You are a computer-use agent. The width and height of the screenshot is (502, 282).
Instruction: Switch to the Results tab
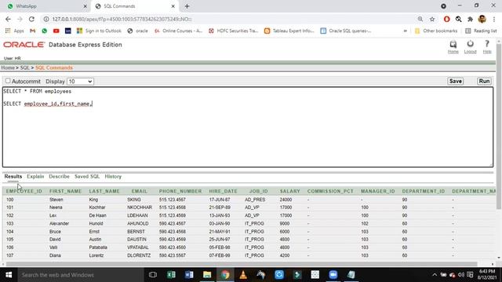pos(13,176)
